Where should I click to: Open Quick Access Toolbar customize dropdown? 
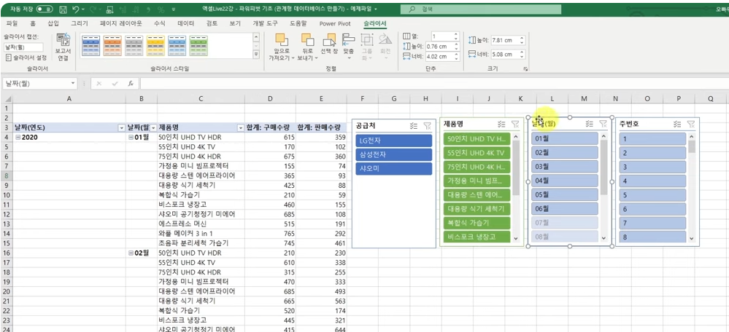(x=174, y=9)
